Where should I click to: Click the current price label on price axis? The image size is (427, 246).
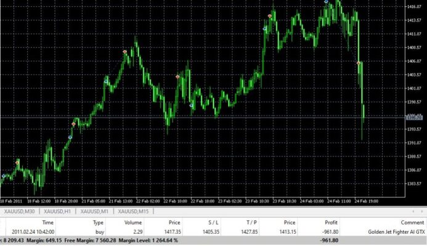click(x=415, y=117)
